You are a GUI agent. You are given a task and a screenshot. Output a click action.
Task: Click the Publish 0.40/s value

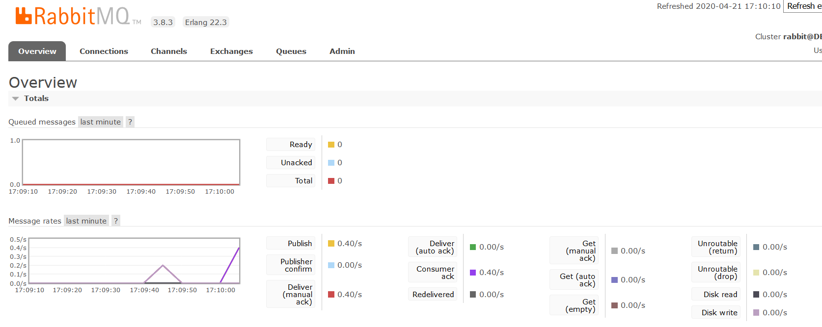click(350, 244)
